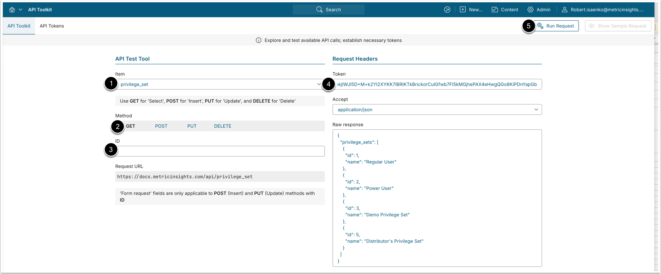Click the New plus icon
The width and height of the screenshot is (661, 274).
point(463,10)
